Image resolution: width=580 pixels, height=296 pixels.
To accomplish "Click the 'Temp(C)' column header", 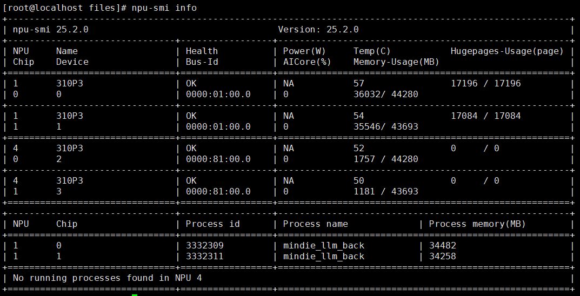I will click(x=372, y=51).
